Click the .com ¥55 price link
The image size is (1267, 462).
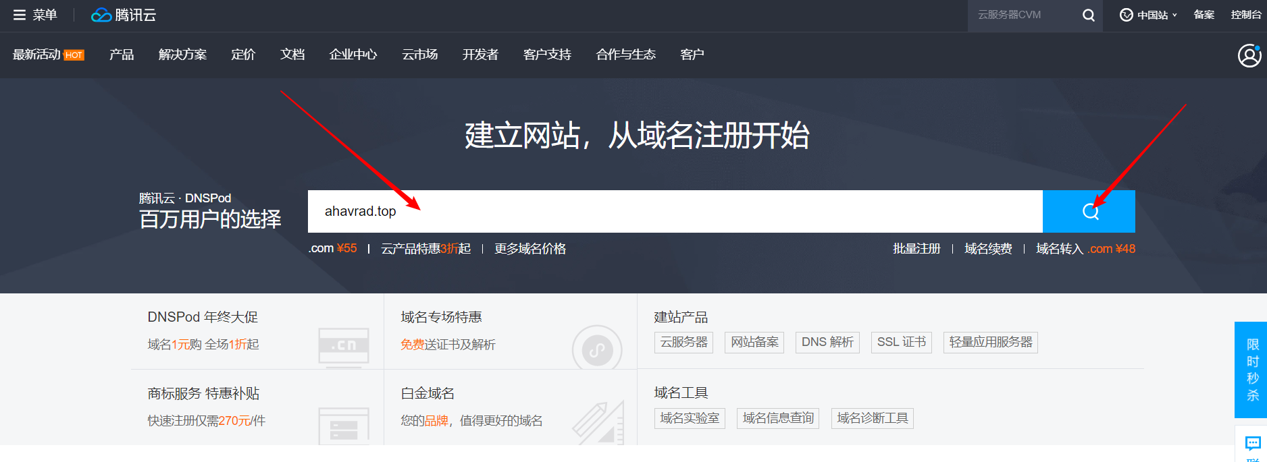[332, 249]
